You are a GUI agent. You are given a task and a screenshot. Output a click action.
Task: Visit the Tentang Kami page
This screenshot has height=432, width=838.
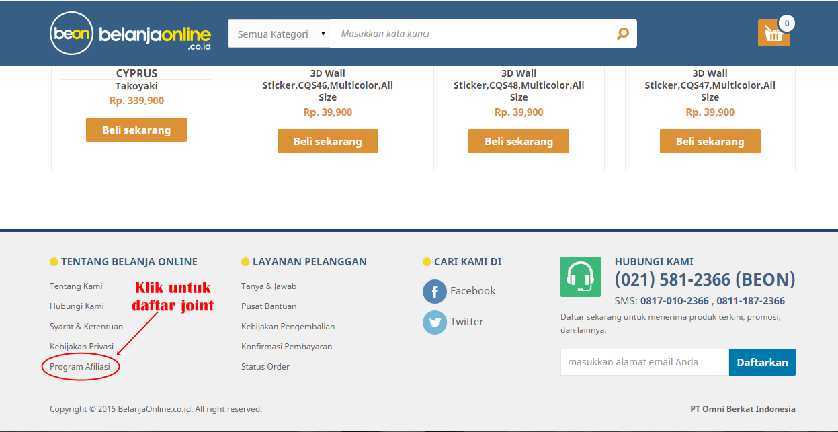[75, 286]
